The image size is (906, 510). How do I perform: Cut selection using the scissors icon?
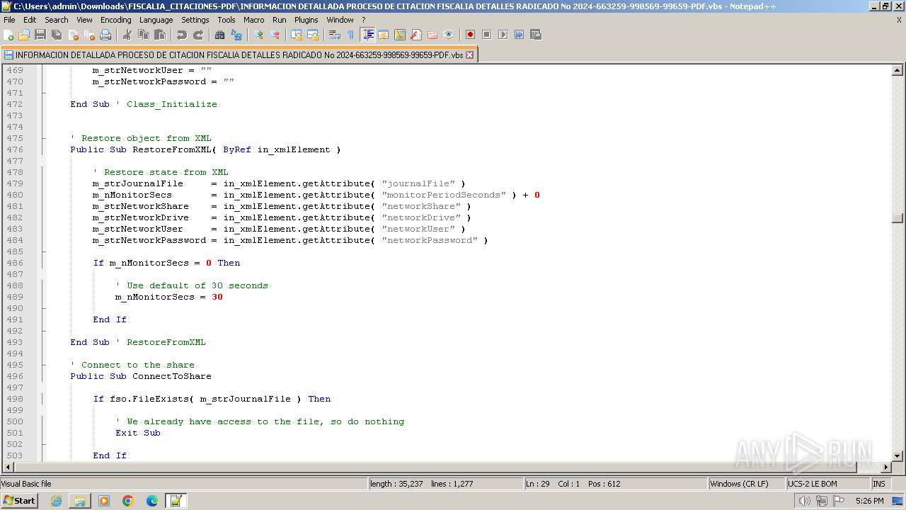point(127,35)
